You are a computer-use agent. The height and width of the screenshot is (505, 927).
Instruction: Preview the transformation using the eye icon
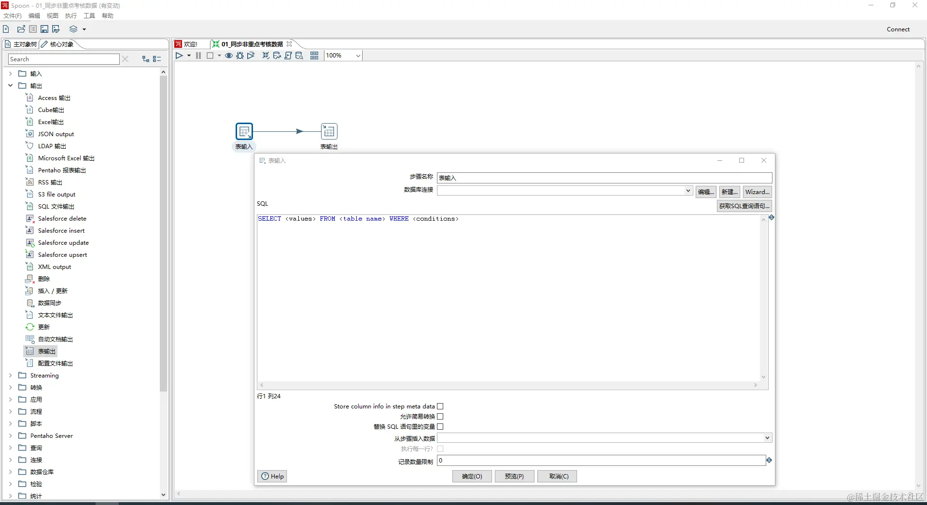click(229, 56)
